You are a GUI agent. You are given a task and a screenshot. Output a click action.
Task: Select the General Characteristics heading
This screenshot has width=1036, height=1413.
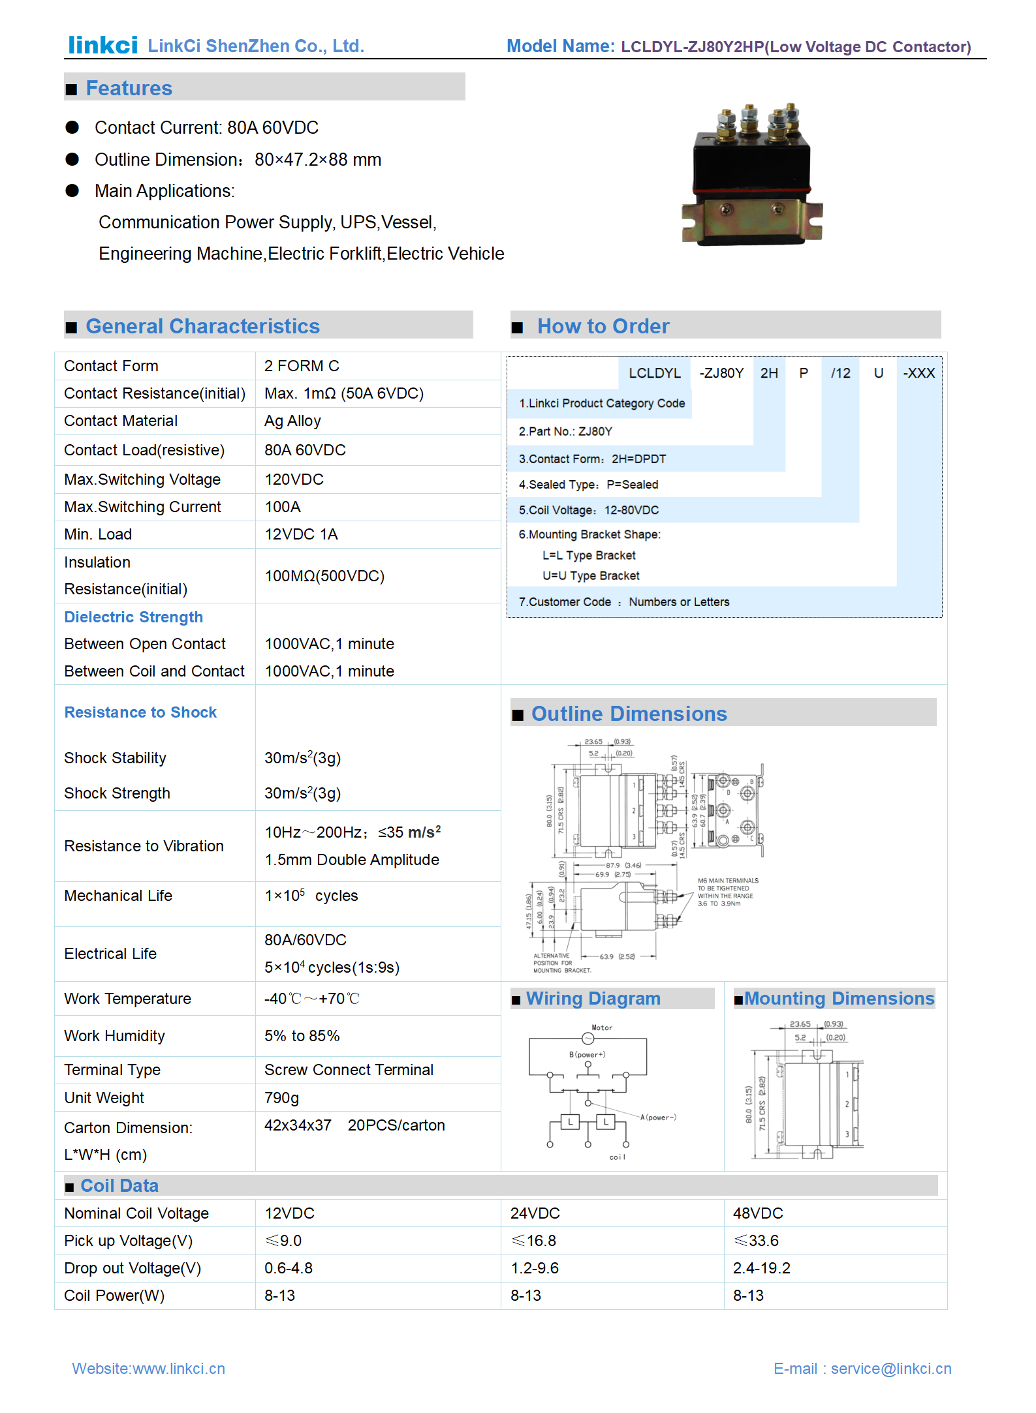click(x=202, y=326)
